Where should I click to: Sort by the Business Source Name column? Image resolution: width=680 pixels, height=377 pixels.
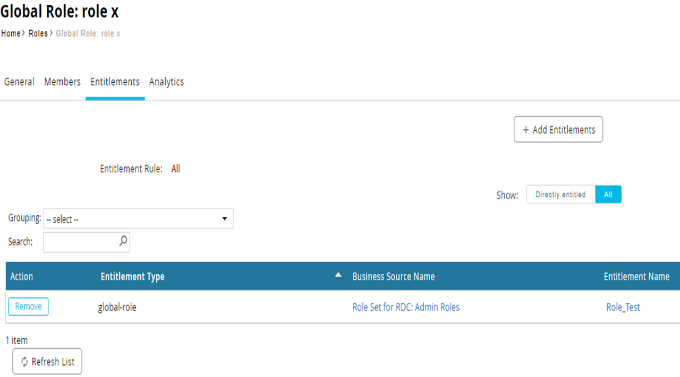pyautogui.click(x=393, y=276)
